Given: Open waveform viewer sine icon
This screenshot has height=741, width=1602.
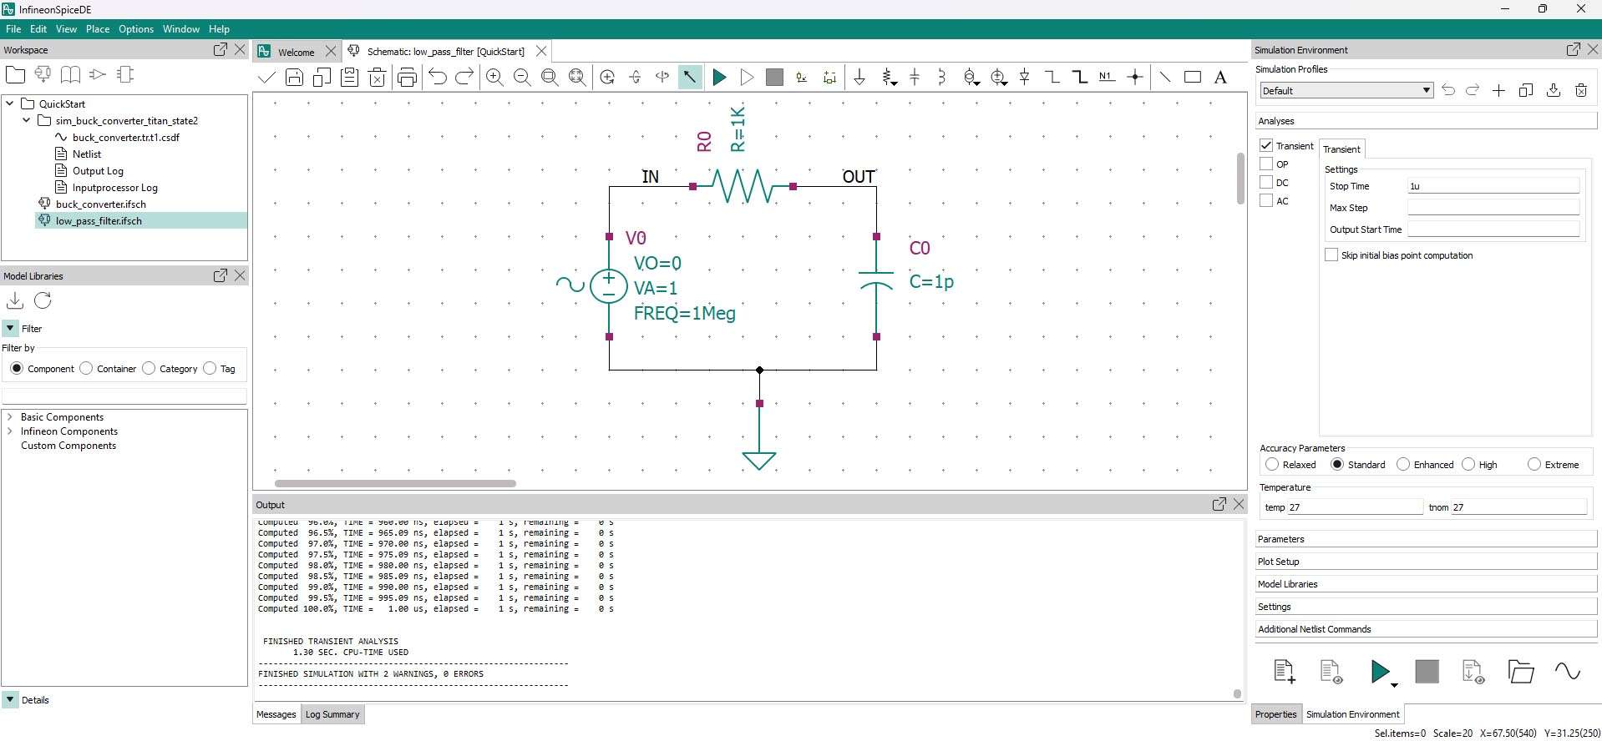Looking at the screenshot, I should (x=1567, y=671).
